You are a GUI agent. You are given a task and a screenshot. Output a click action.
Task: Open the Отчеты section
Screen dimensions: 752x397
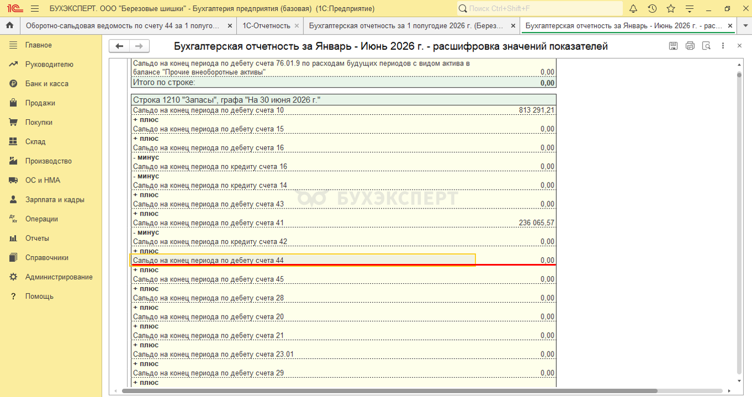tap(37, 238)
